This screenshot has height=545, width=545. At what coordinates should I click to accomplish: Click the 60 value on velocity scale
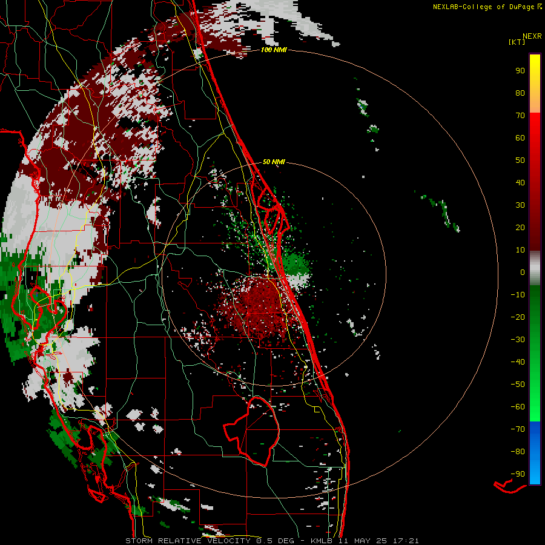[x=520, y=138]
